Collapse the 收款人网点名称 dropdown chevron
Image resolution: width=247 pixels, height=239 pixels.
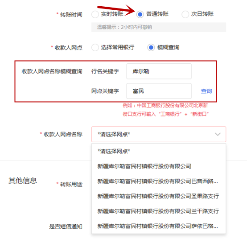tap(218, 134)
